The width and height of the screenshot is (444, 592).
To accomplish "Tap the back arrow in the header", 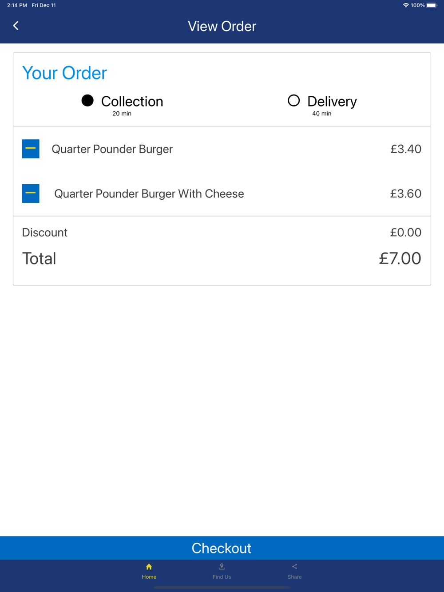I will click(x=16, y=26).
